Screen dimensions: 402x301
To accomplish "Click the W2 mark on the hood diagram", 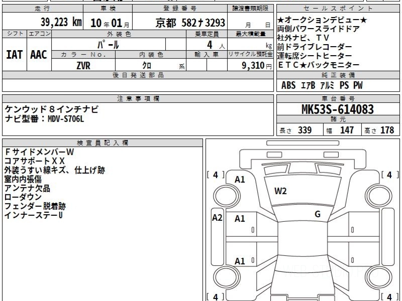I will [x=280, y=191].
